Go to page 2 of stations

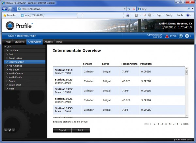(x=155, y=124)
